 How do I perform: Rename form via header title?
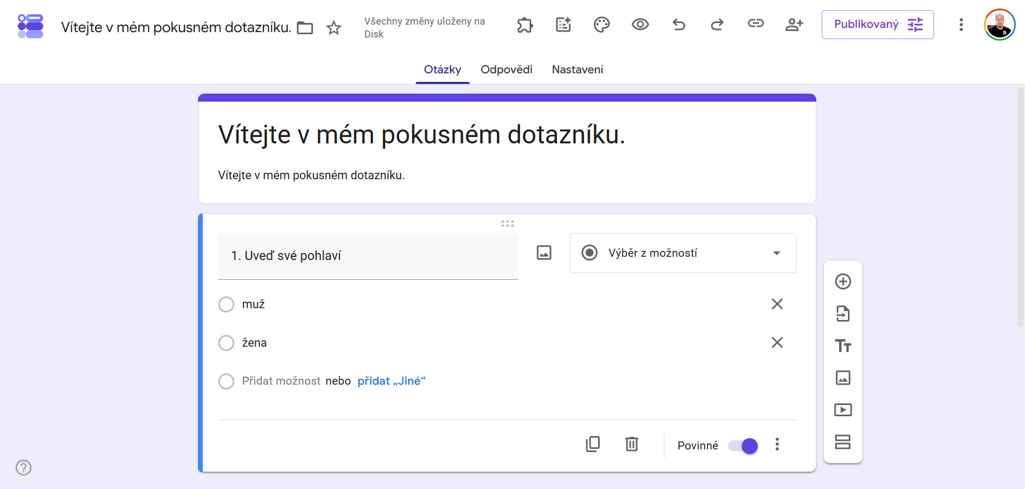coord(176,27)
